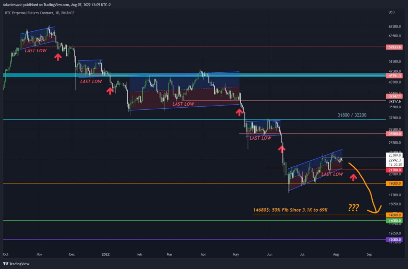The width and height of the screenshot is (408, 269).
Task: Select the 14680$ 50% Fib annotation text
Action: (x=290, y=210)
